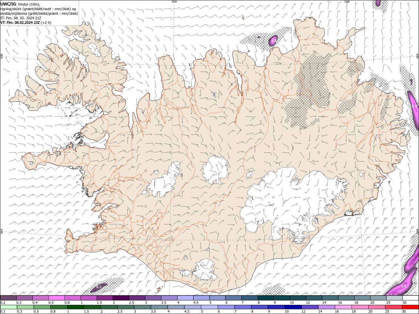The width and height of the screenshot is (419, 314).
Task: Select the lavender top-row swatch between 4 and 4.5
Action: (185, 298)
